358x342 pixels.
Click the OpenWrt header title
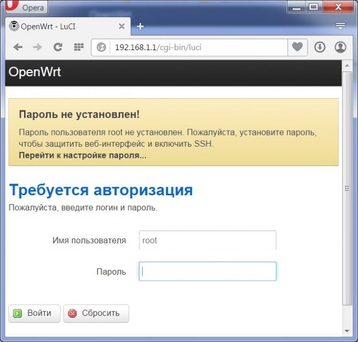click(35, 72)
